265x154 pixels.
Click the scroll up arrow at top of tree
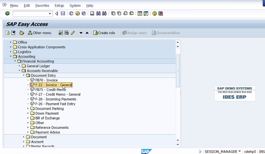click(x=178, y=42)
